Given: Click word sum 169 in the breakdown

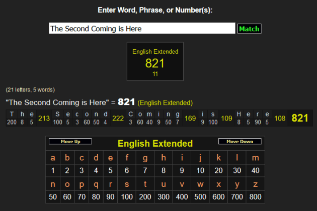Looking at the screenshot, I should tap(190, 119).
